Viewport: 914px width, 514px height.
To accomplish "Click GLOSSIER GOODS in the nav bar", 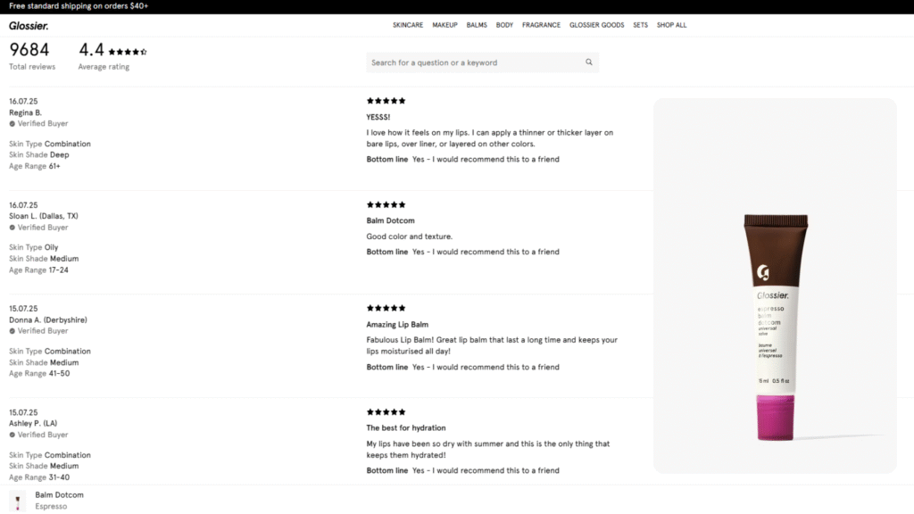I will pos(596,25).
